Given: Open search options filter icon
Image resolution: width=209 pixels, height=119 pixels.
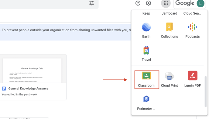Looking at the screenshot, I should coord(91,3).
